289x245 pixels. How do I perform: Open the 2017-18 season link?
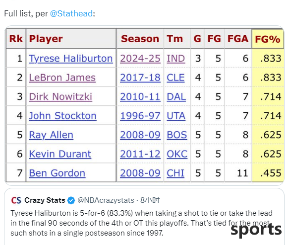click(140, 78)
